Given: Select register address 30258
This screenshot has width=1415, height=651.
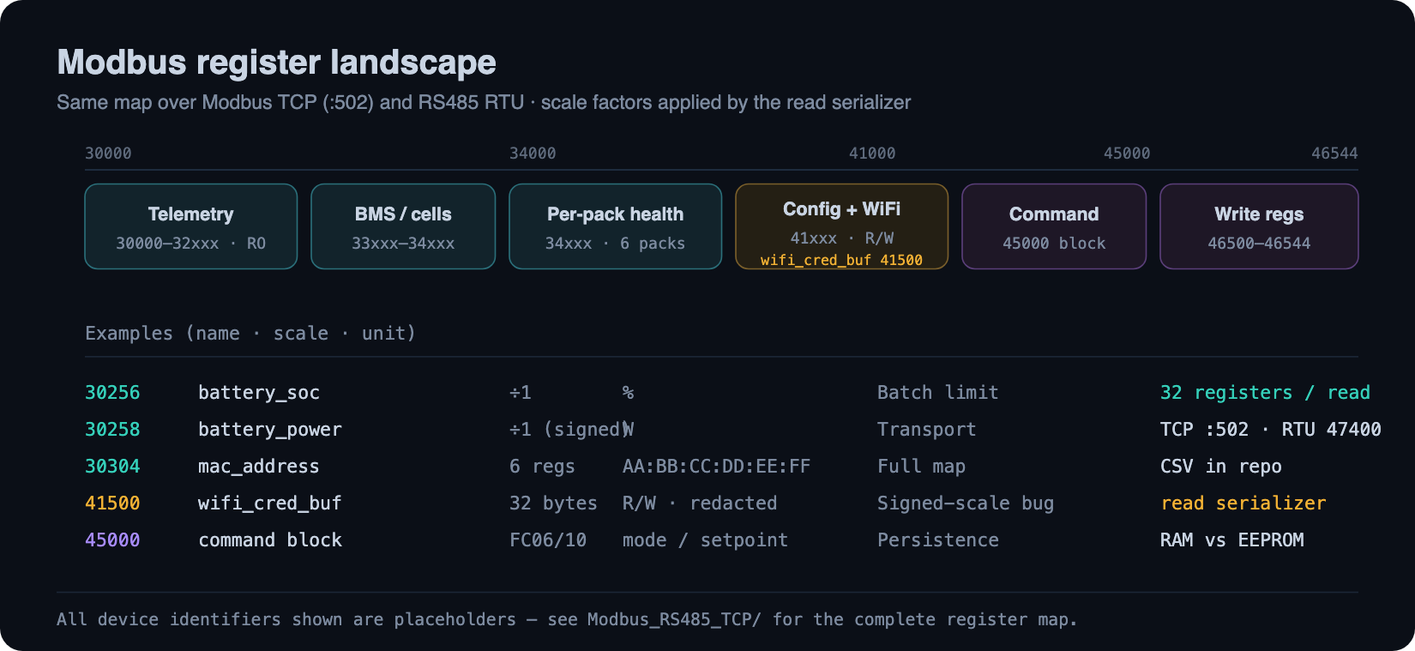Looking at the screenshot, I should [112, 430].
